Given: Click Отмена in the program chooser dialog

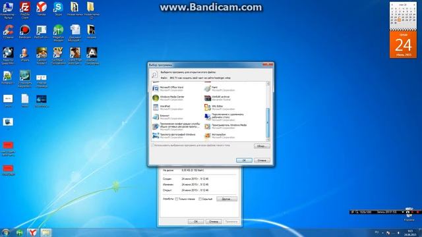Looking at the screenshot, I should [262, 160].
